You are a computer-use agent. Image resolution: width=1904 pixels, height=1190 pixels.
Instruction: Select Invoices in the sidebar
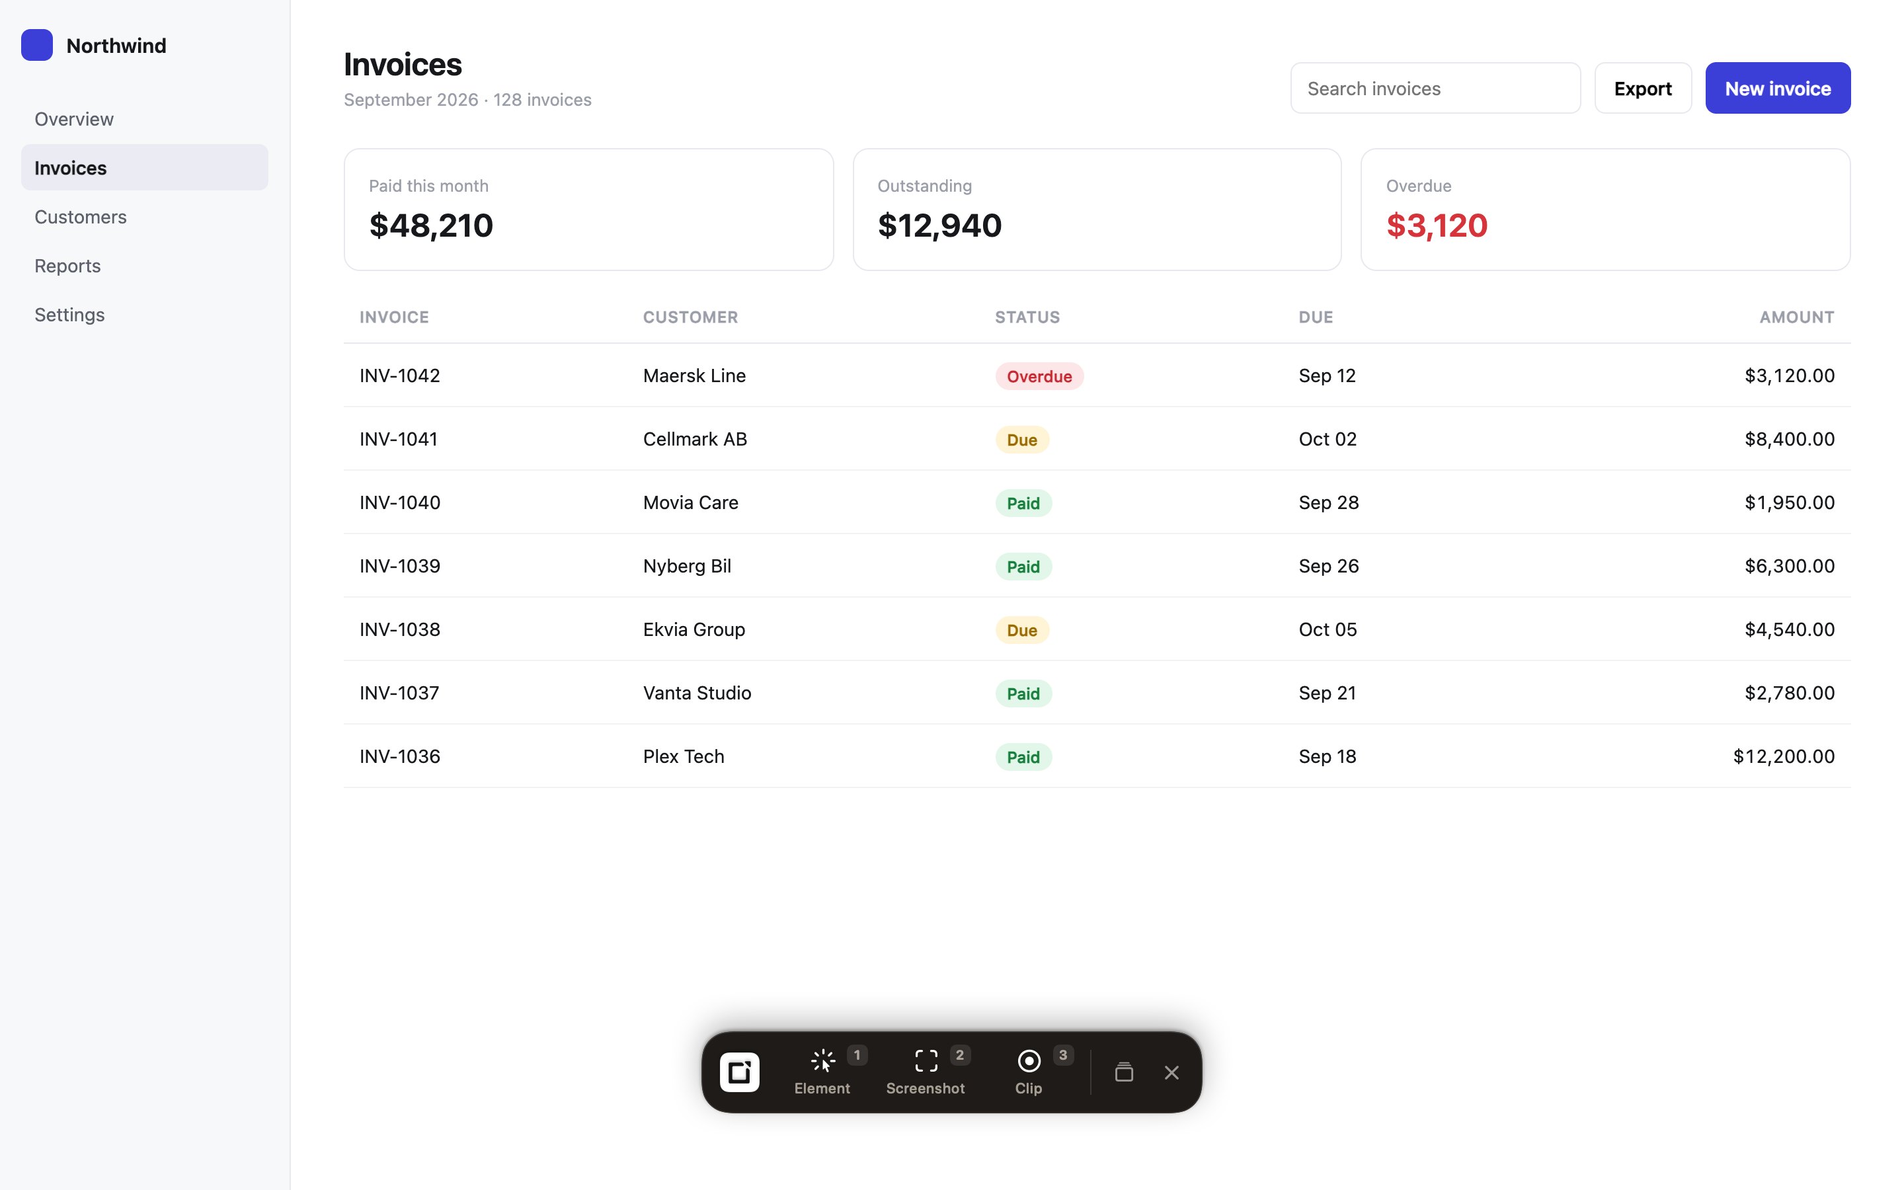tap(145, 168)
